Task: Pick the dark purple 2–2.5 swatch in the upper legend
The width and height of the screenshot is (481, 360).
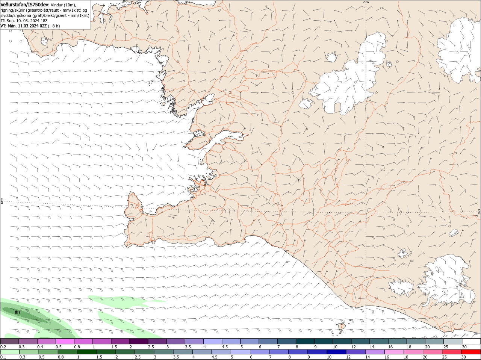Action: pyautogui.click(x=139, y=341)
